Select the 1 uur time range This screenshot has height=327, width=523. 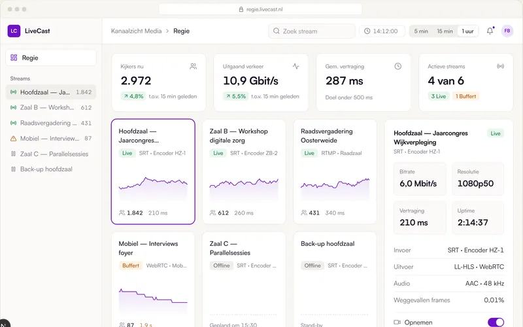click(x=467, y=31)
